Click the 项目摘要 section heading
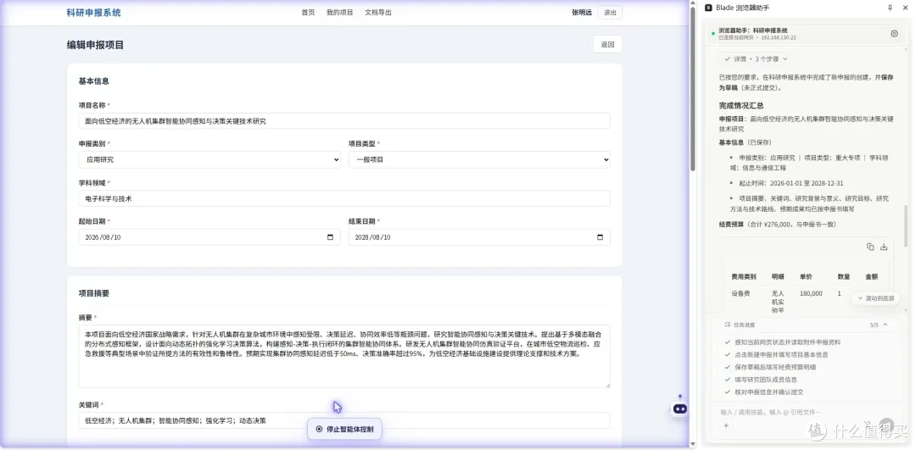Viewport: 916px width, 450px height. tap(93, 293)
